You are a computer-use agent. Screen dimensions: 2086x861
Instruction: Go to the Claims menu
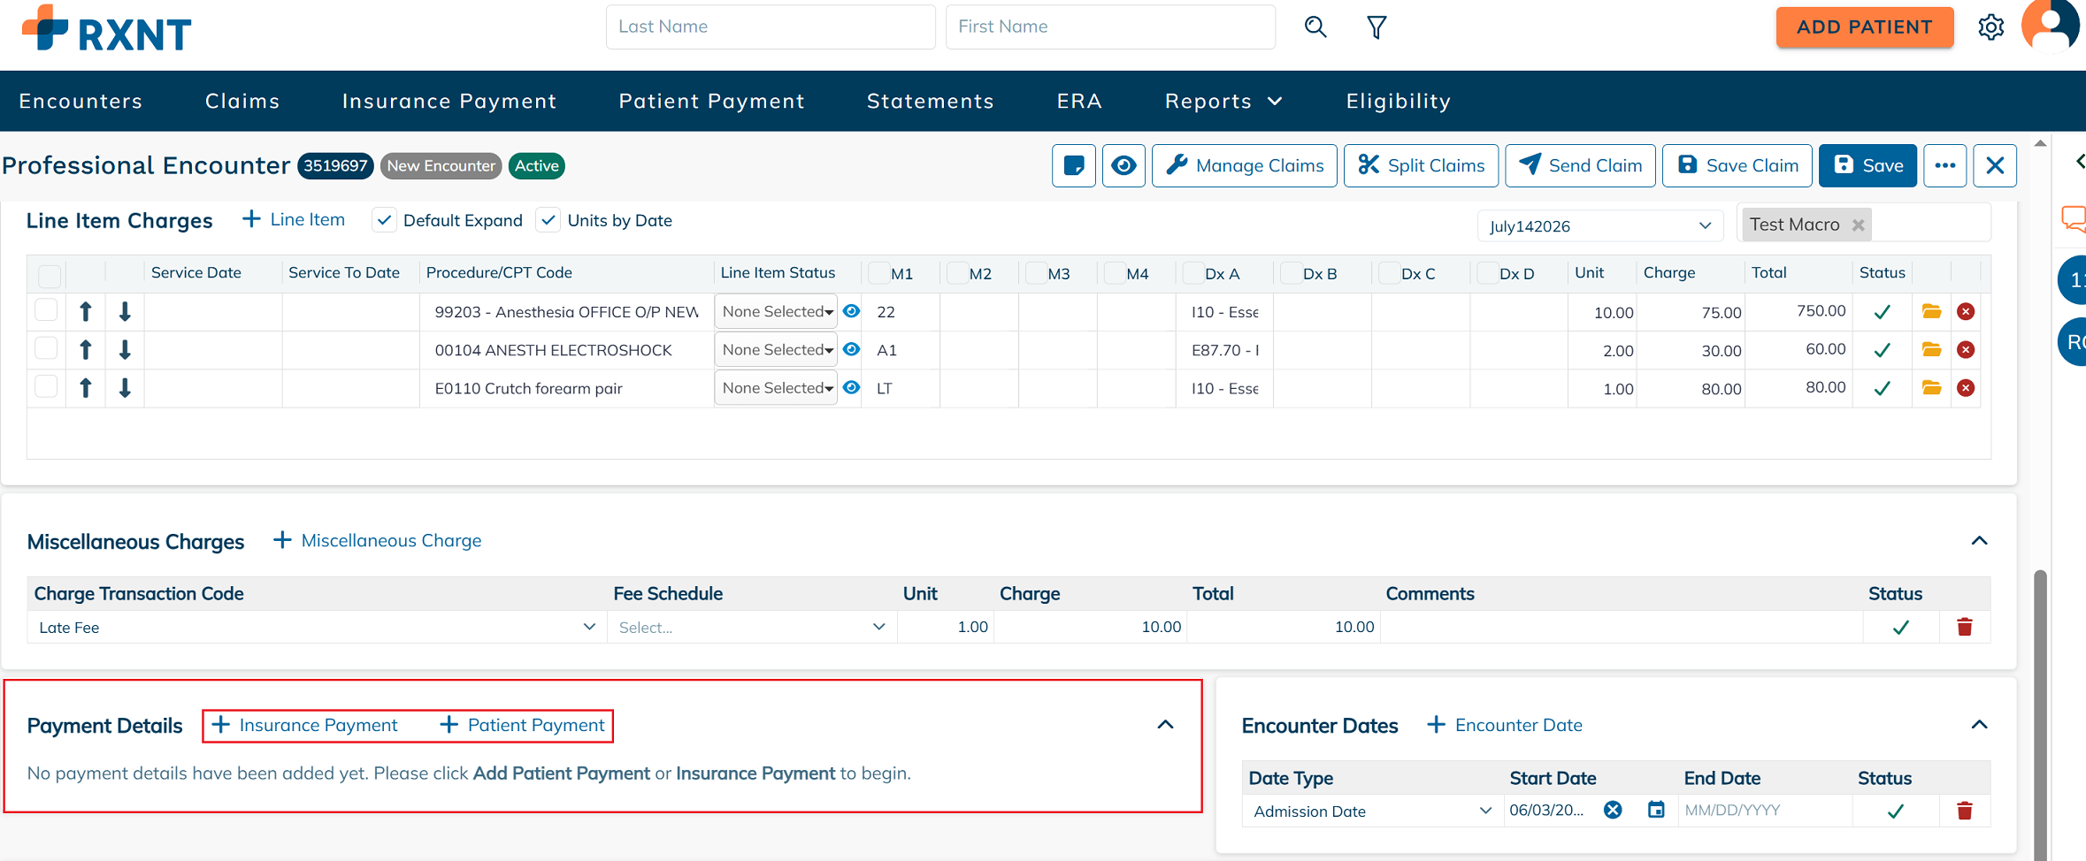tap(242, 101)
